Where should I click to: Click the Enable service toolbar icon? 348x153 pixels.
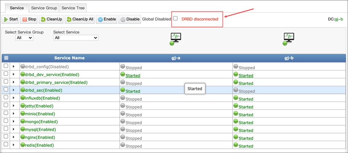100,19
